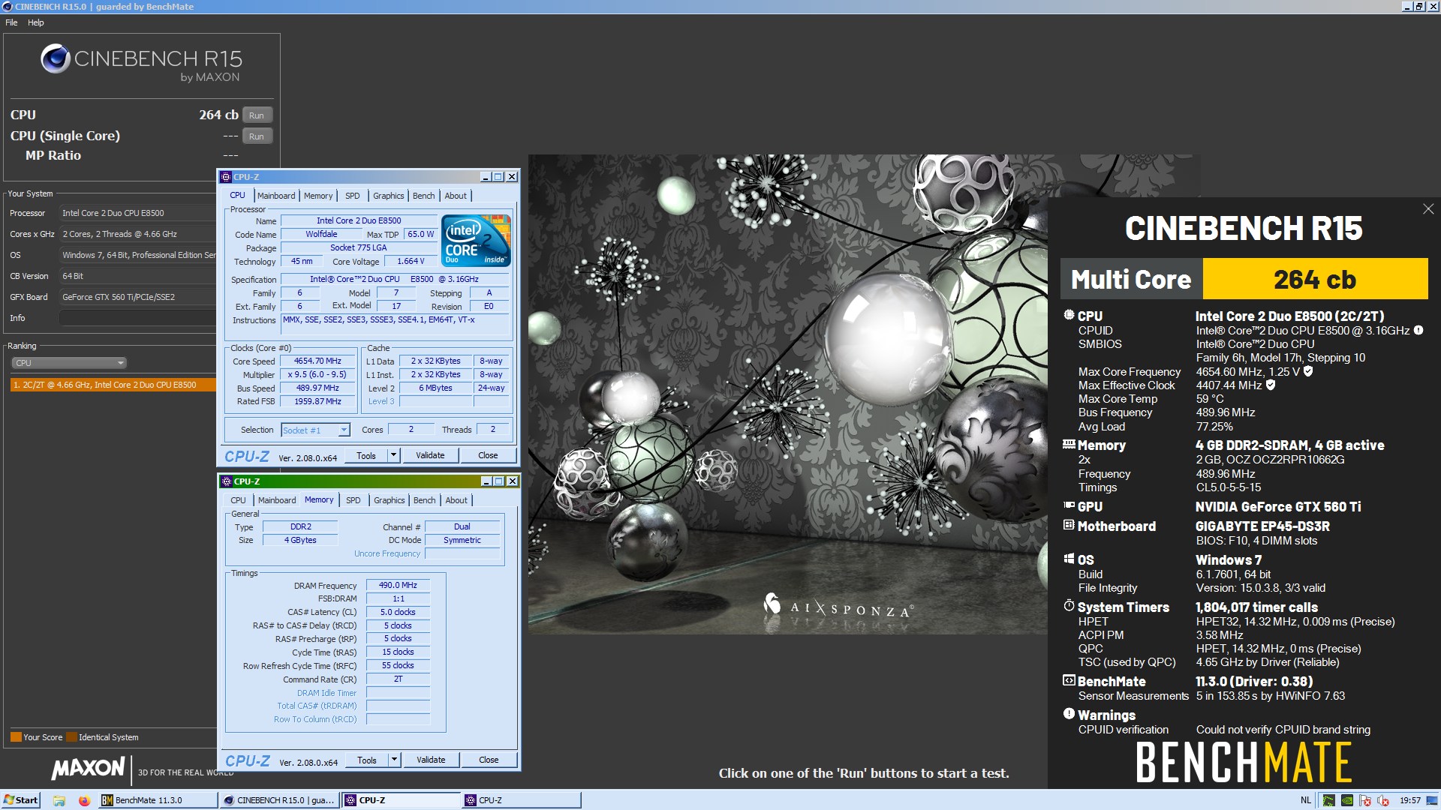Viewport: 1441px width, 810px height.
Task: Open About tab in lower CPU-Z window
Action: 456,500
